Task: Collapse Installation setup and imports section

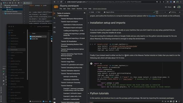Action: (88, 23)
